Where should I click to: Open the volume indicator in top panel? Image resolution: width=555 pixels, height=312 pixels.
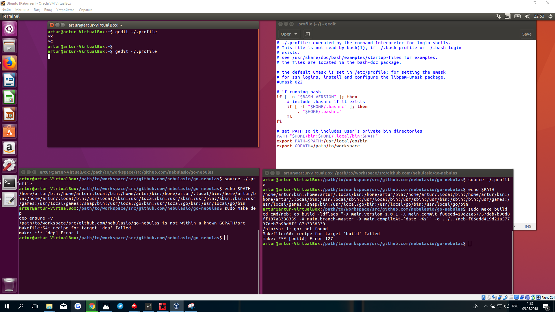point(527,16)
